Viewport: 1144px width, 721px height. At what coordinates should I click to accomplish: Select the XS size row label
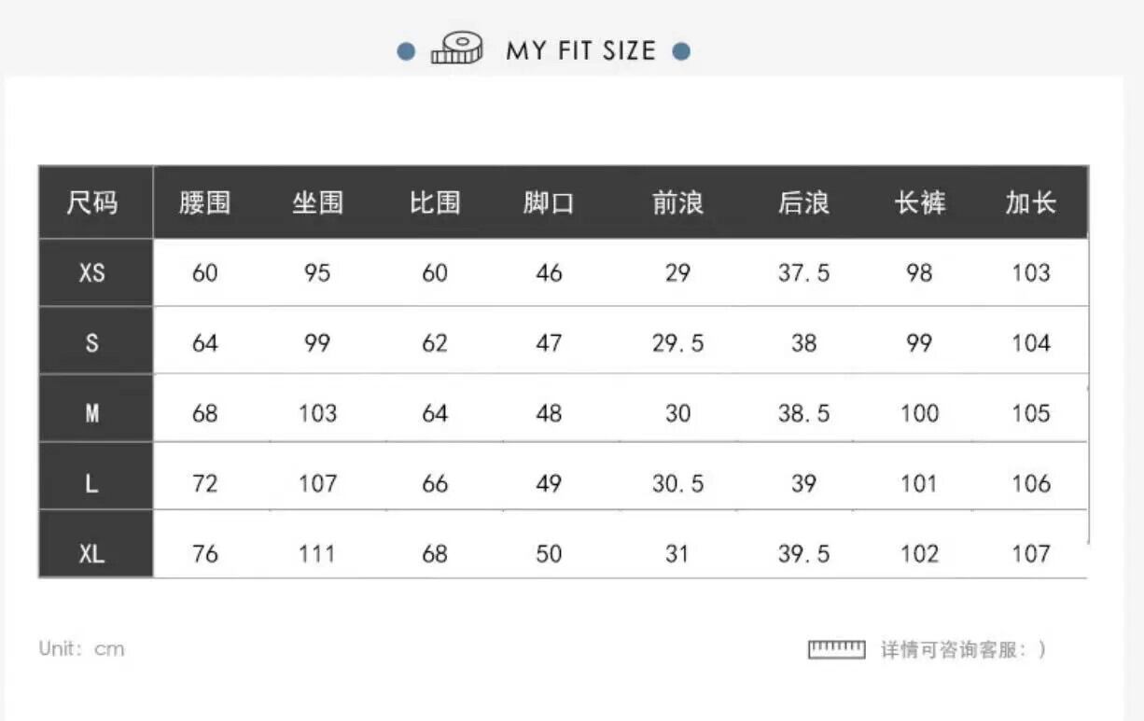92,273
